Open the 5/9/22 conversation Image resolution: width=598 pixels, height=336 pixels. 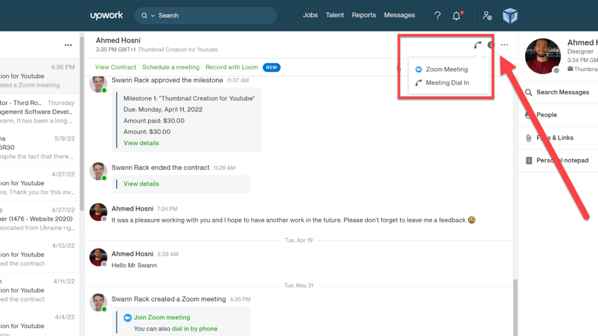tap(40, 148)
